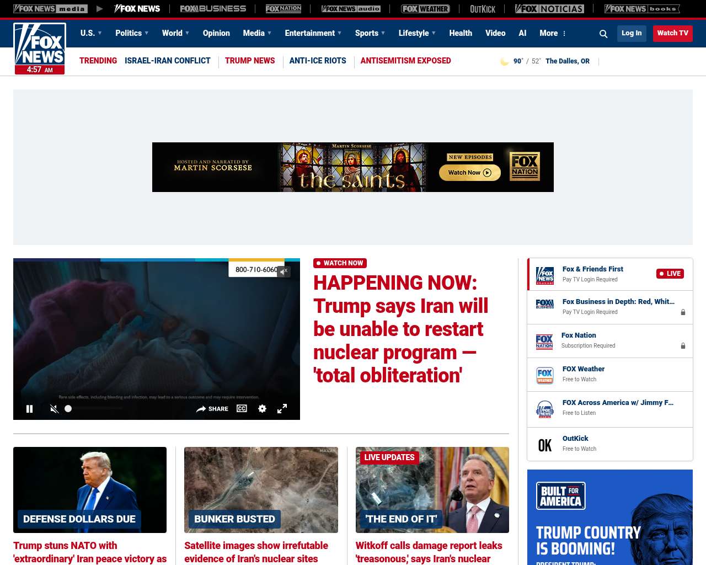This screenshot has height=565, width=706.
Task: Go to the Health section
Action: click(461, 33)
